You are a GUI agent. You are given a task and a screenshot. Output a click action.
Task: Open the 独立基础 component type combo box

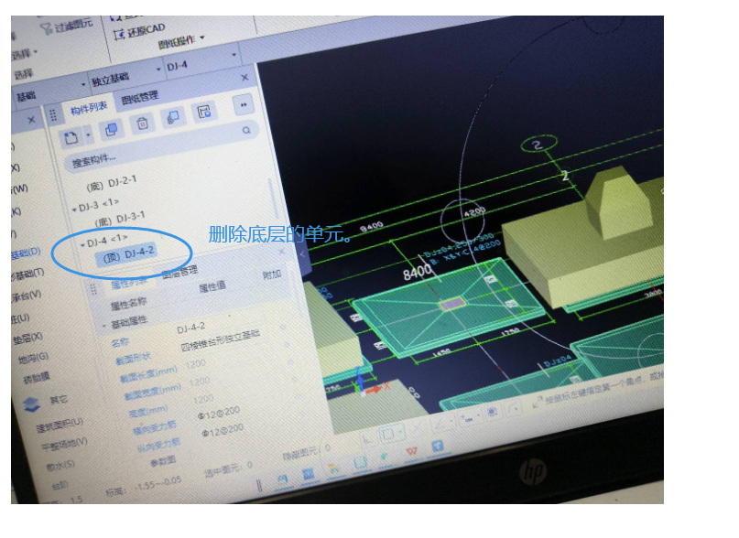pyautogui.click(x=125, y=77)
